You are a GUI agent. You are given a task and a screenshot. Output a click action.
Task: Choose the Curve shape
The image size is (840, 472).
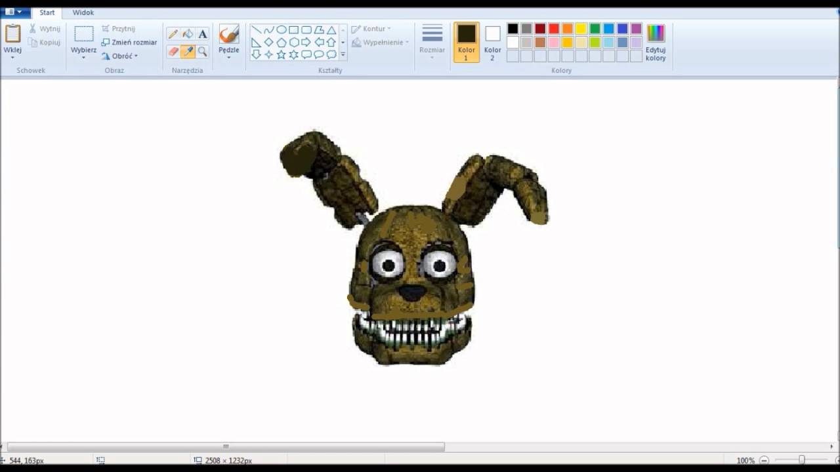coord(268,30)
